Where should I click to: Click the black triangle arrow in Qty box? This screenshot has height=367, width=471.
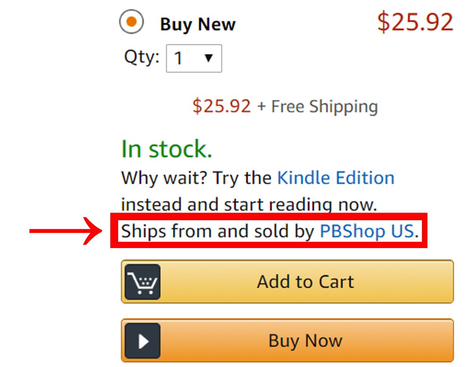click(209, 58)
